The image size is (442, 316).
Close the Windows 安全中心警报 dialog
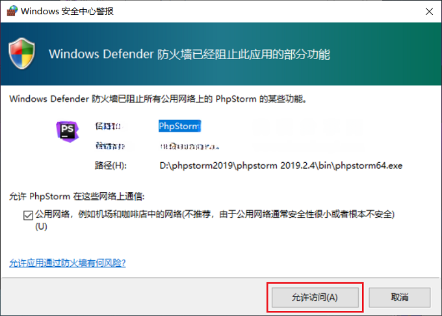[x=429, y=11]
